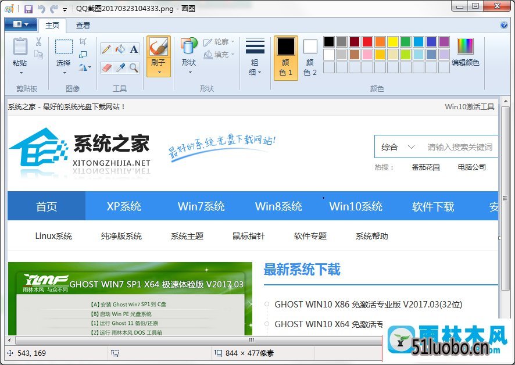The width and height of the screenshot is (515, 365).
Task: Switch to the 查看 ribbon tab
Action: 83,26
